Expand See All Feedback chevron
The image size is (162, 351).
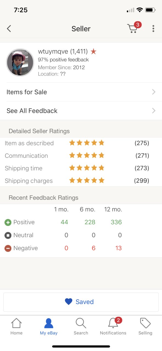pos(154,111)
